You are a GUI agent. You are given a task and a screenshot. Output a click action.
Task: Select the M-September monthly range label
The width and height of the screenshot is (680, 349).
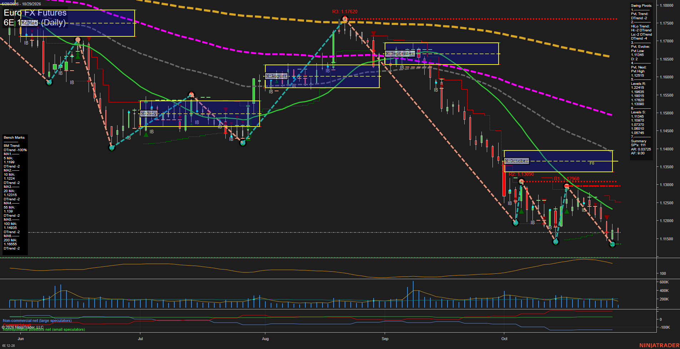pyautogui.click(x=400, y=53)
